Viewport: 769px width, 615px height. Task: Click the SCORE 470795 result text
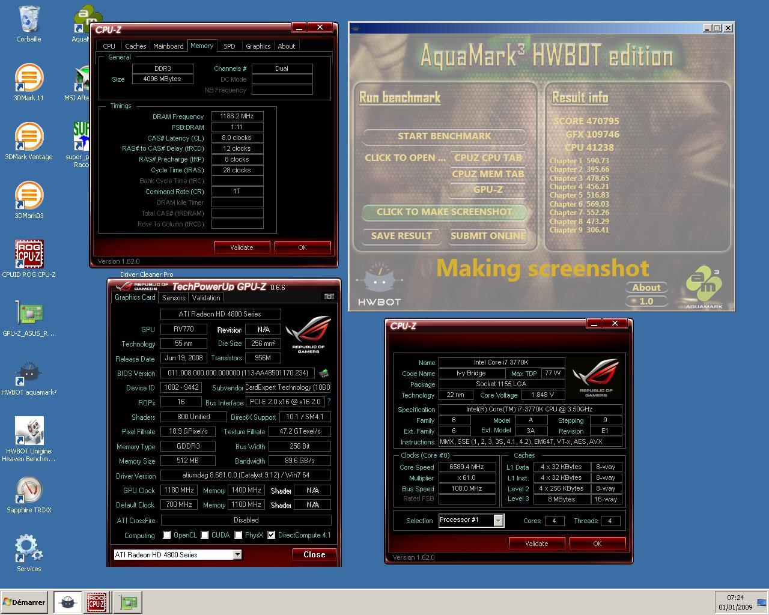586,121
